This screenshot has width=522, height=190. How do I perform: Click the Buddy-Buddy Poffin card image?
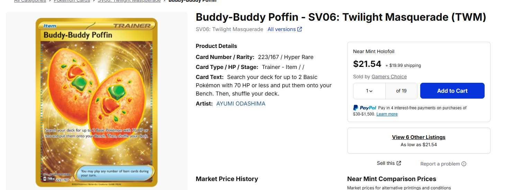(x=97, y=102)
